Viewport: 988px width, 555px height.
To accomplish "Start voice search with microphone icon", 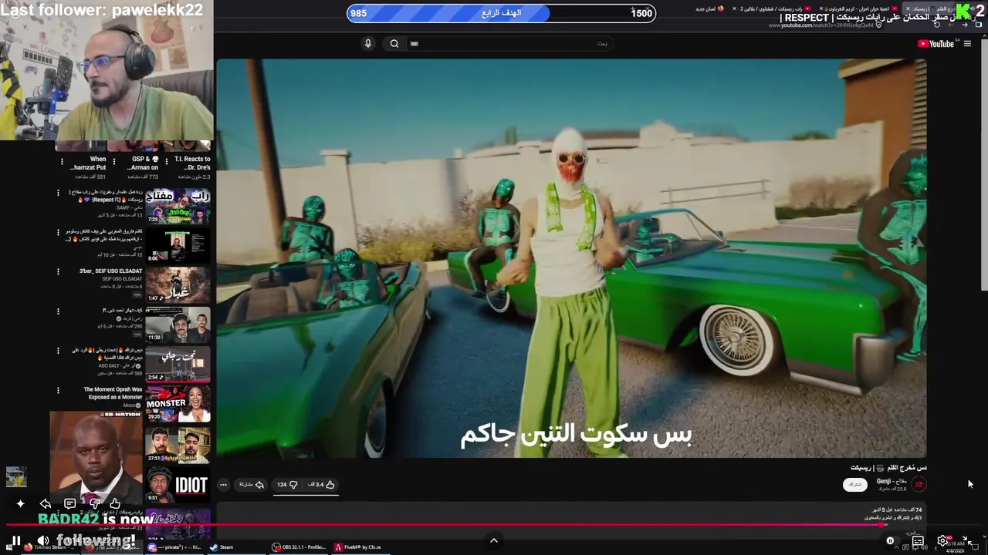I will coord(368,44).
